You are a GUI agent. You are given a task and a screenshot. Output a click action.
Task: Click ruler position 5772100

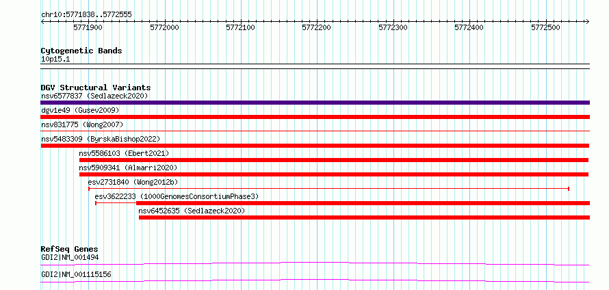[x=241, y=27]
